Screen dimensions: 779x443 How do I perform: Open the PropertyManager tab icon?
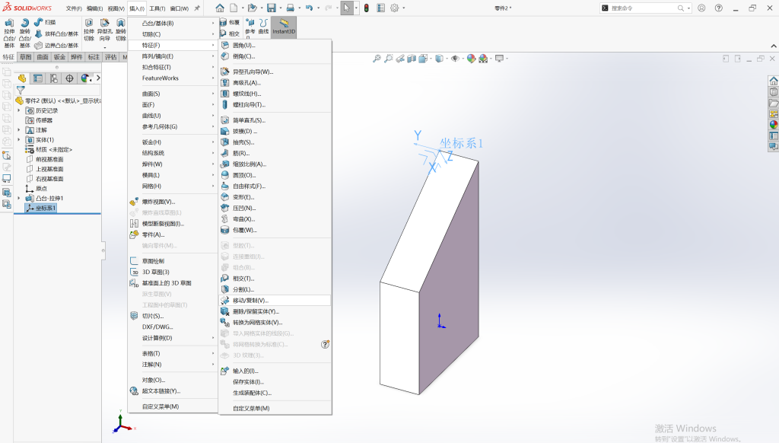[38, 78]
